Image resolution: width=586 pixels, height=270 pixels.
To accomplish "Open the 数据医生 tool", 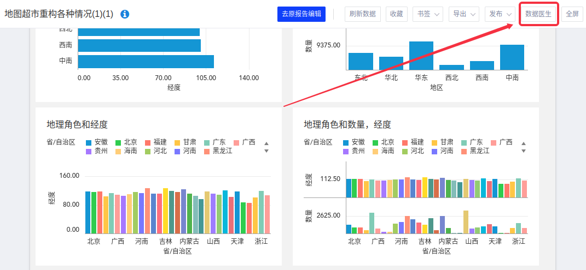I will pyautogui.click(x=538, y=14).
